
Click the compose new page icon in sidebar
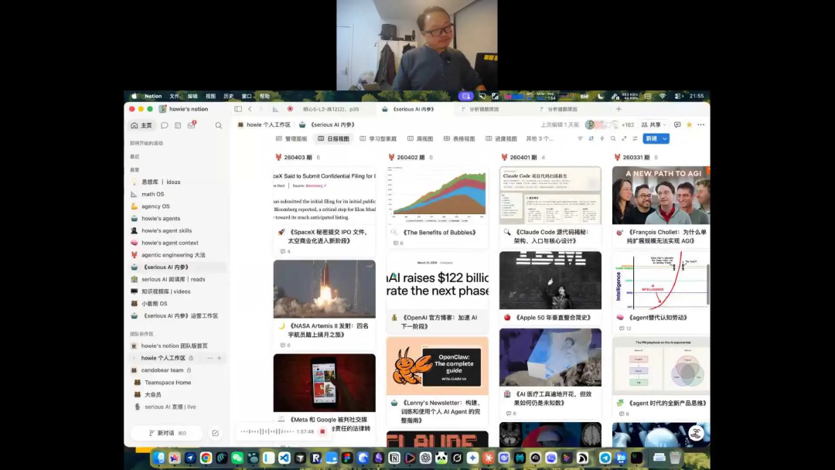coord(215,433)
